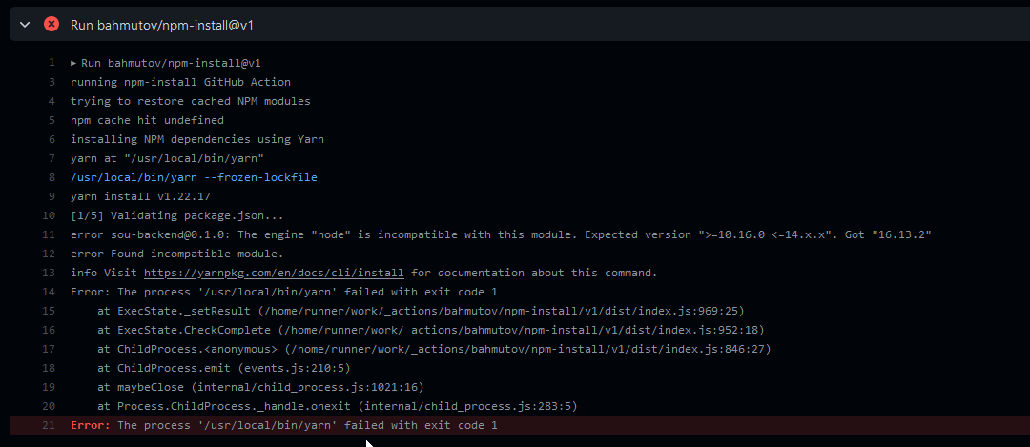This screenshot has width=1030, height=447.
Task: Click the blue yarn --frozen-lockfile command line
Action: pos(194,177)
